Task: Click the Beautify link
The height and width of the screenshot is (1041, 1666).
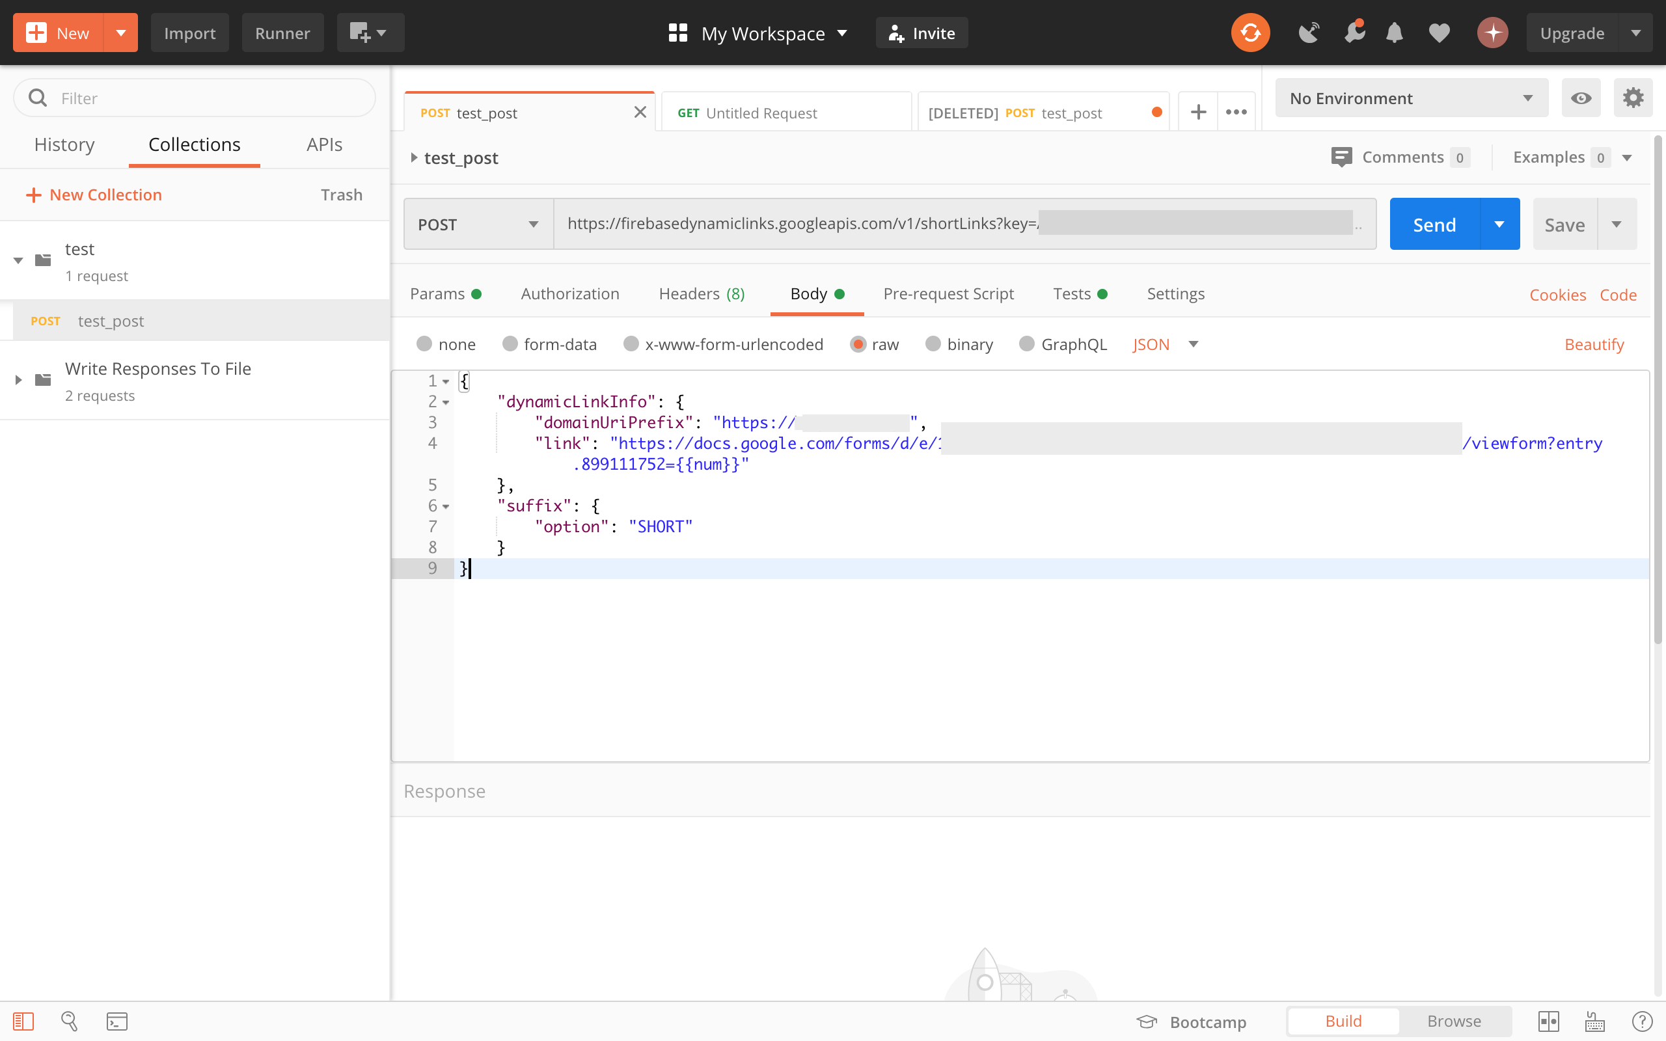Action: point(1594,344)
